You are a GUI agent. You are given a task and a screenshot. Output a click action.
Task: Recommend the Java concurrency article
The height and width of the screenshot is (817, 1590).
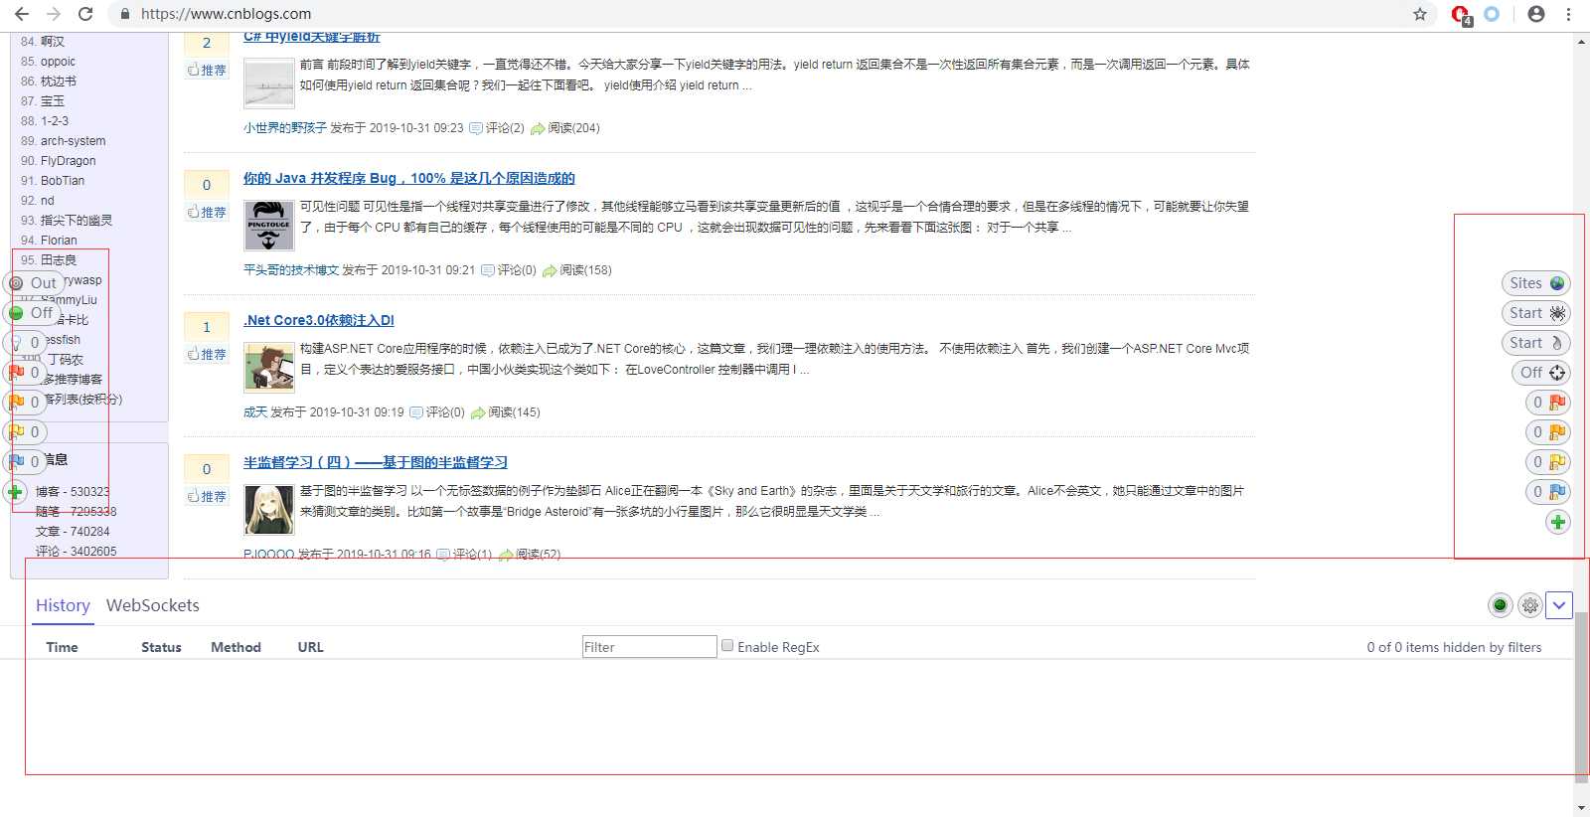[x=207, y=212]
